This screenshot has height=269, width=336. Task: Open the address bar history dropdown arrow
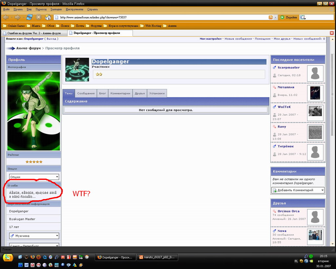276,17
